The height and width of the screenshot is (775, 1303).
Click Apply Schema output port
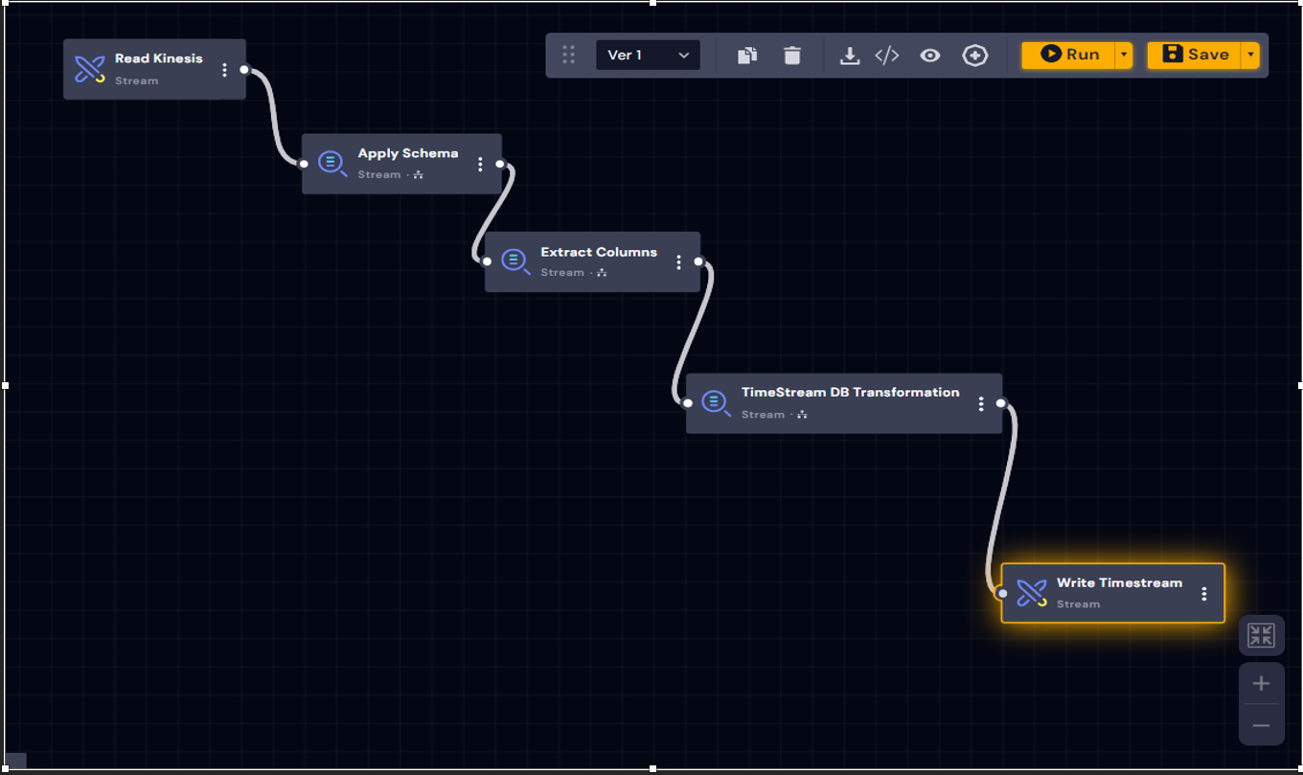point(500,164)
